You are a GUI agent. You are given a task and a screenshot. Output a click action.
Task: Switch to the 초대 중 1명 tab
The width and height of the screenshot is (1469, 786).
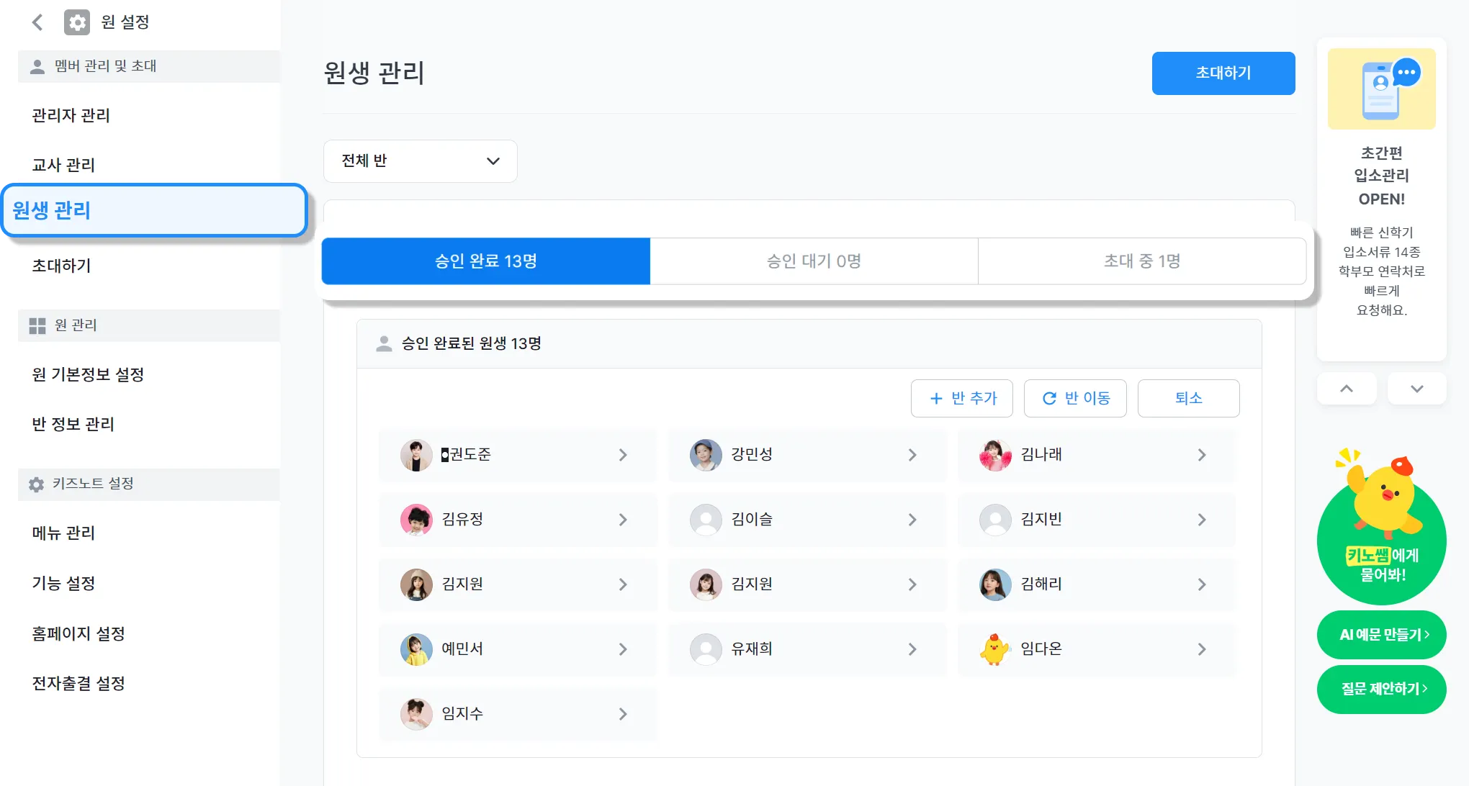[1141, 261]
